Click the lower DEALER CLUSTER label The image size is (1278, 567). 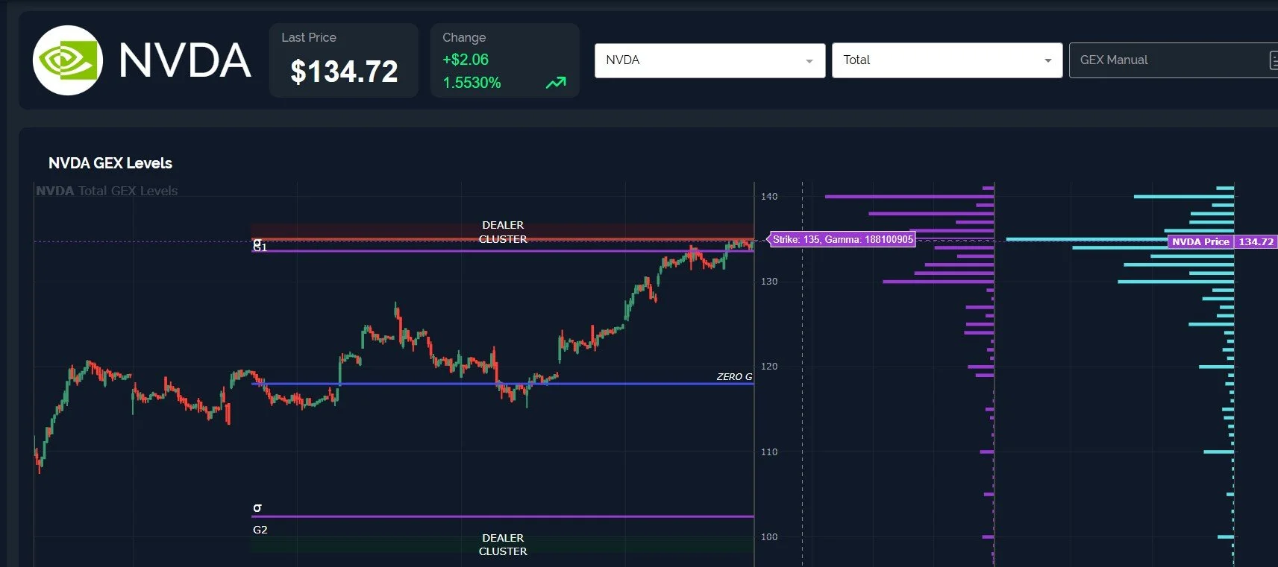(x=503, y=545)
